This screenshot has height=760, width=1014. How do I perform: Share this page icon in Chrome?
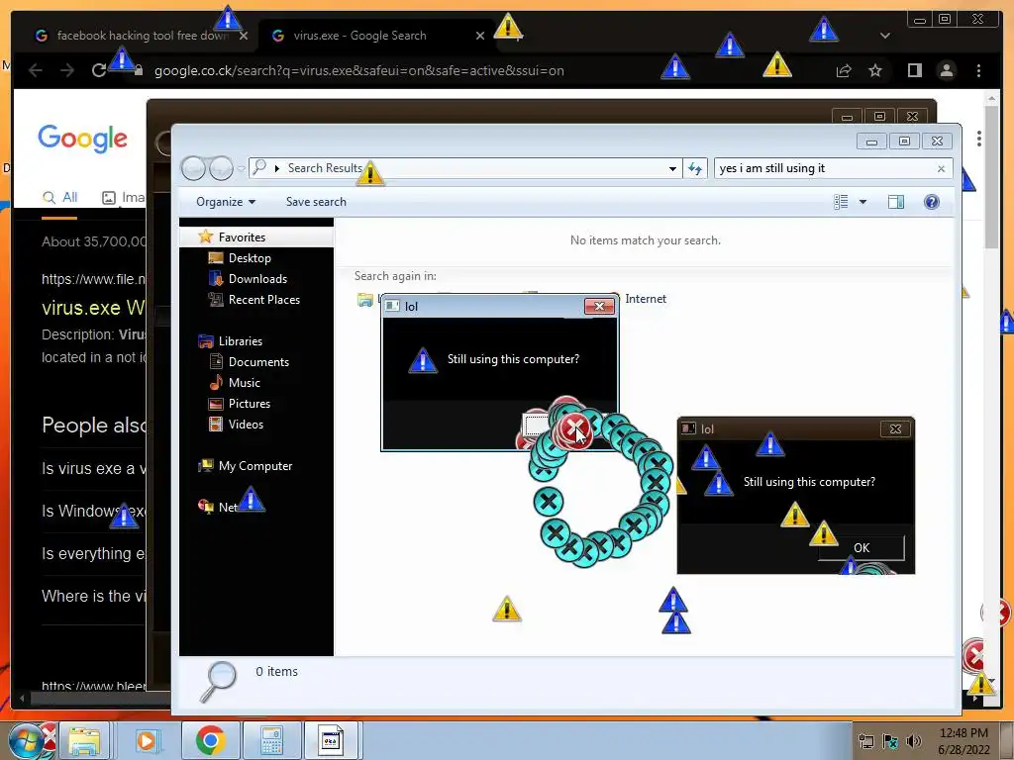(x=844, y=70)
